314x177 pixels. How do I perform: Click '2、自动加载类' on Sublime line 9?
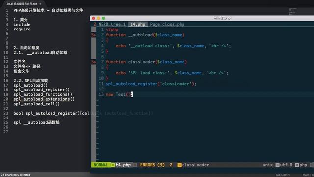coord(26,48)
